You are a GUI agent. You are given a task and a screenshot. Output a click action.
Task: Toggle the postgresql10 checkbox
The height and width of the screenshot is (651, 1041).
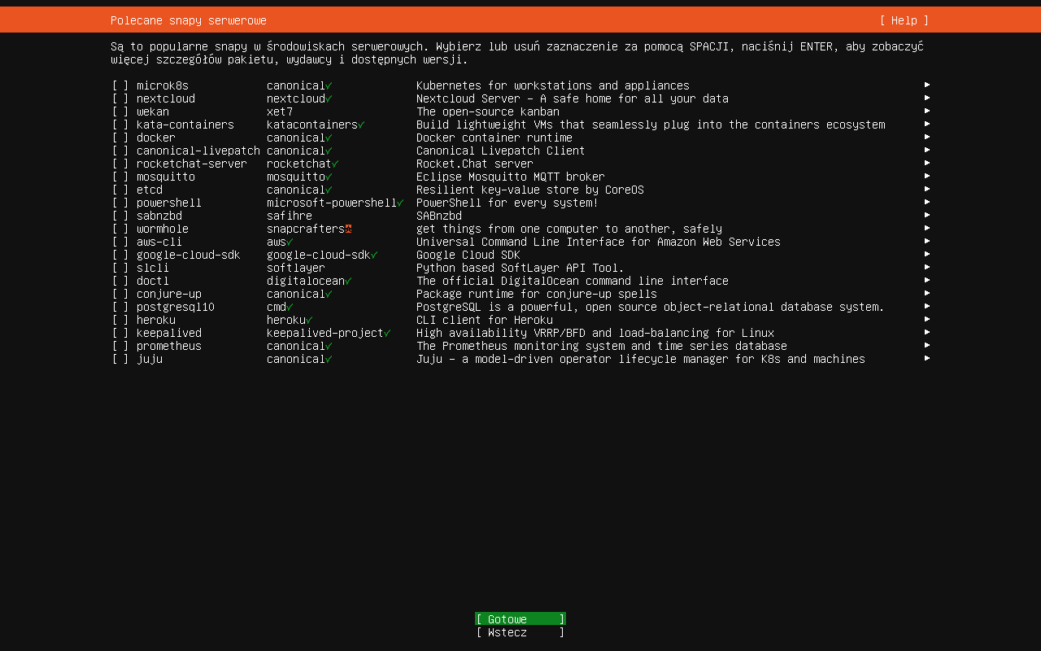click(120, 307)
